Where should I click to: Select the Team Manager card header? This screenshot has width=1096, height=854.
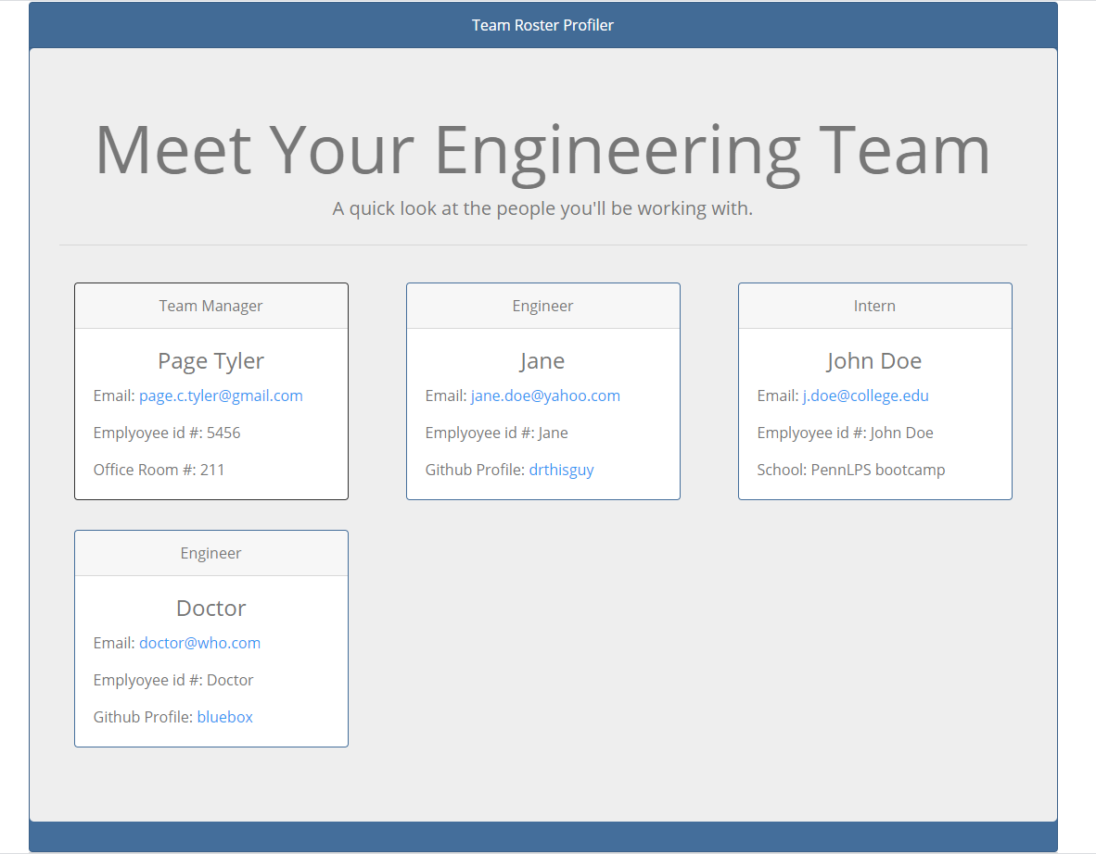(x=211, y=306)
